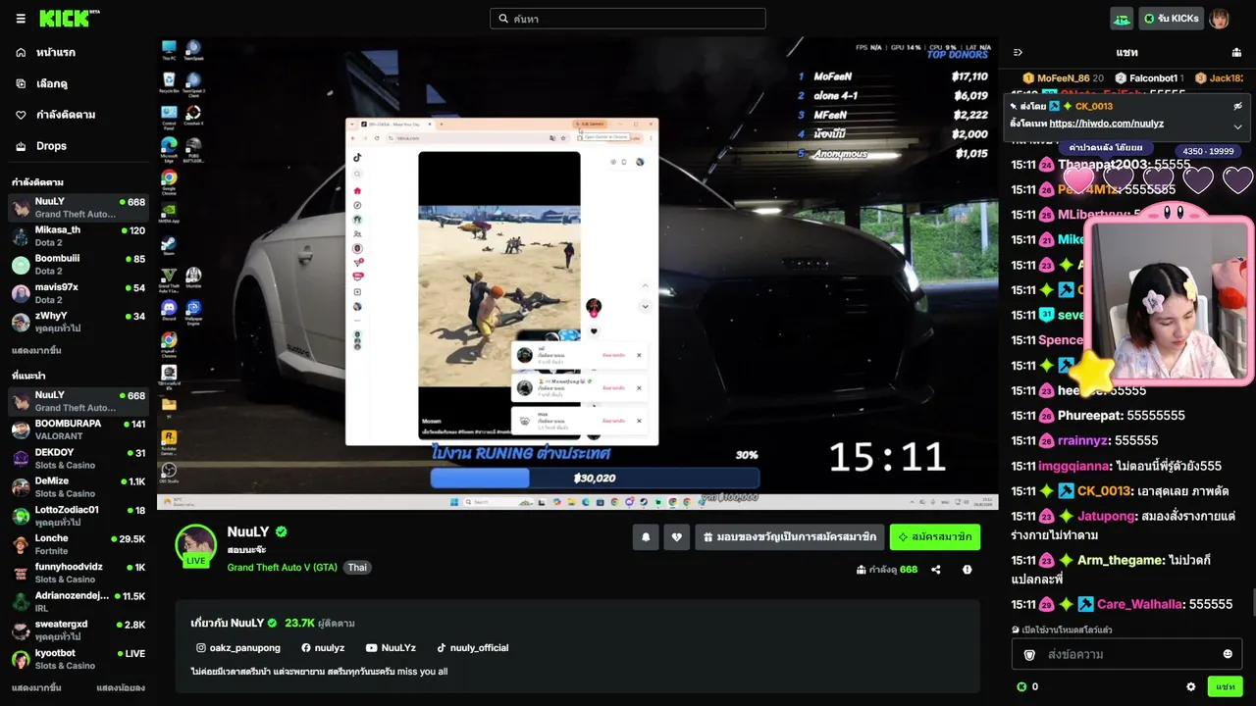The width and height of the screenshot is (1256, 706).
Task: Click แสดงน้อยลง to show fewer recommended channels
Action: pyautogui.click(x=121, y=687)
